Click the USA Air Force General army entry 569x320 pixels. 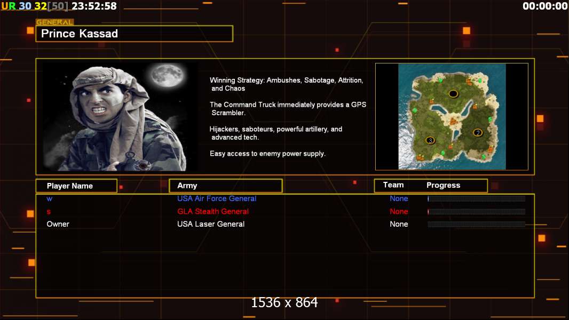point(217,198)
